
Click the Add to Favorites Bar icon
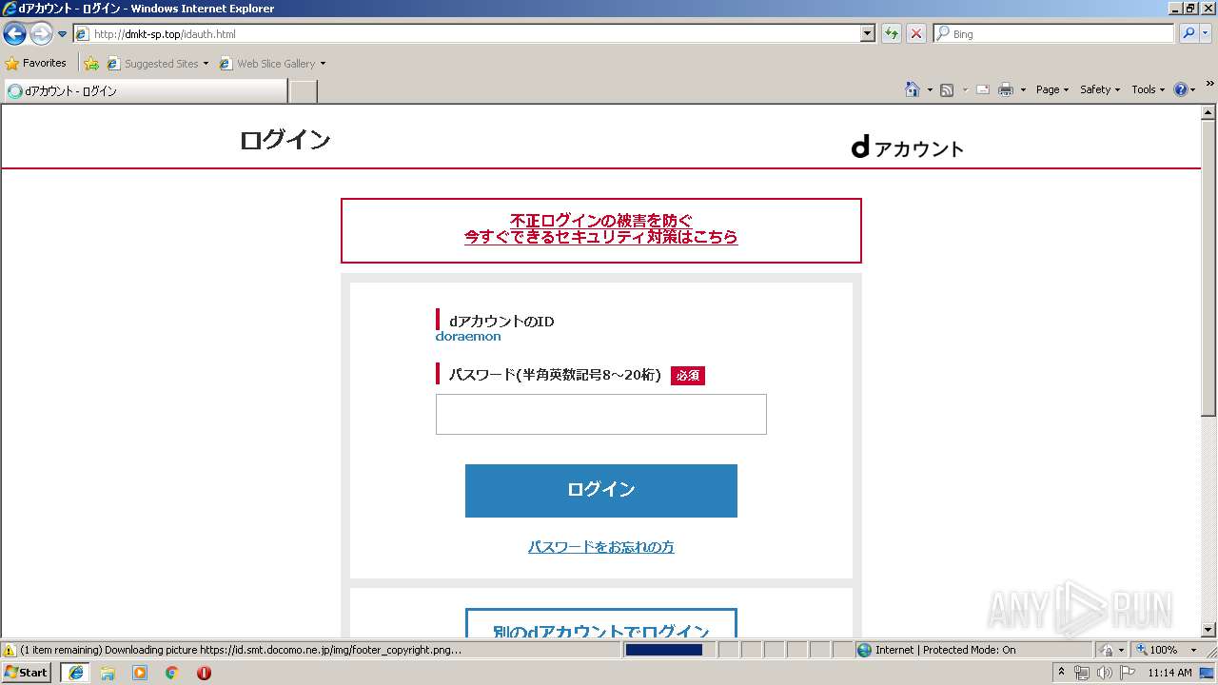[91, 64]
